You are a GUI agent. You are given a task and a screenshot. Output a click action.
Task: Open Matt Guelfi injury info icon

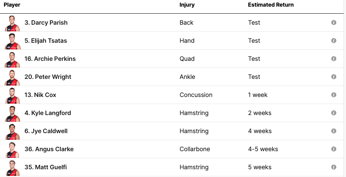coord(334,167)
